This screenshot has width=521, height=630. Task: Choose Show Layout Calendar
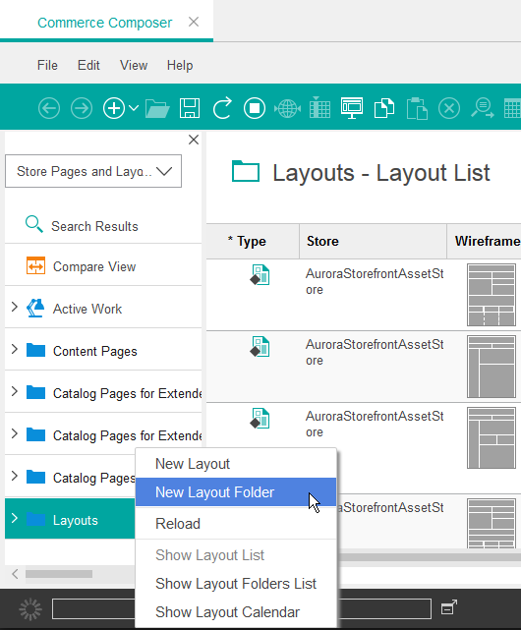(x=236, y=612)
